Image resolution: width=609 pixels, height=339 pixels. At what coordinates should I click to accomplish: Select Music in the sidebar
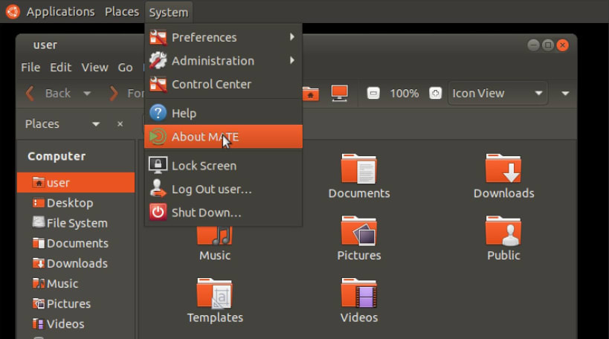tap(76, 283)
